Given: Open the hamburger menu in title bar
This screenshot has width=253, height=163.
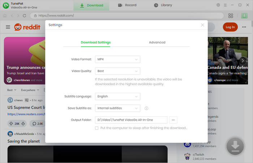Looking at the screenshot, I should coord(225,5).
